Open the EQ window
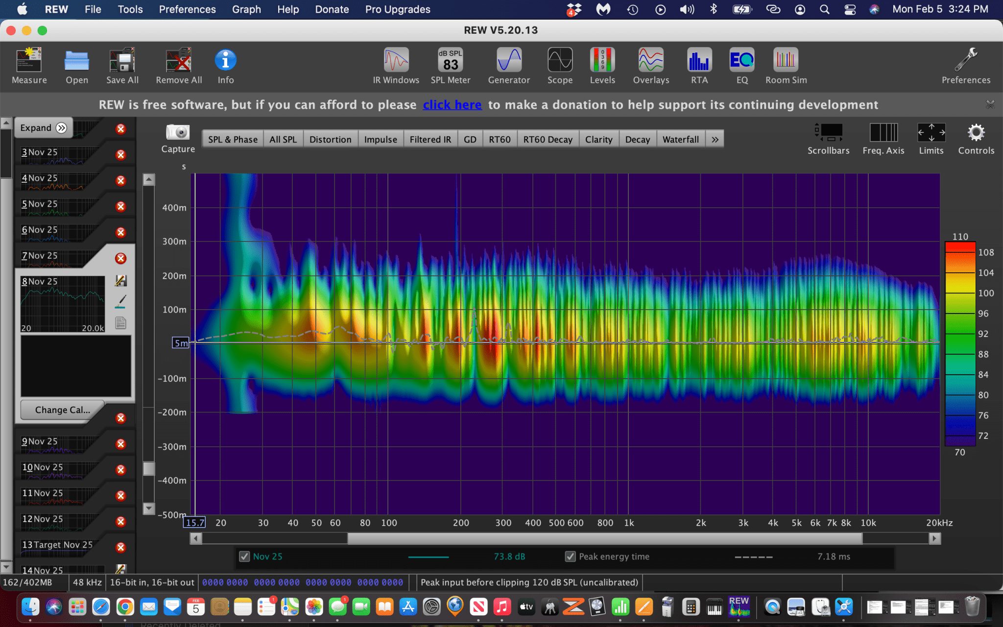Viewport: 1003px width, 627px height. pos(742,66)
